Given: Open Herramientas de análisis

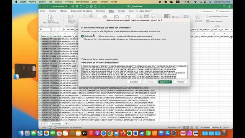Looking at the screenshot, I should point(217,16).
